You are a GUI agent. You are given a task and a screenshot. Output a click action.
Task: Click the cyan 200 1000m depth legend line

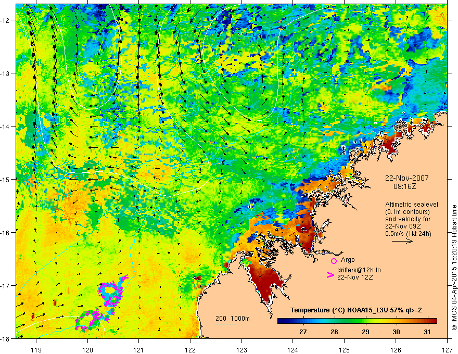[226, 324]
